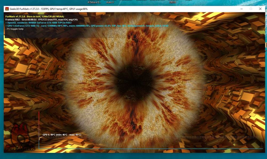Click the 'F1: toggle help' hint text
267x159 pixels.
pos(14,29)
